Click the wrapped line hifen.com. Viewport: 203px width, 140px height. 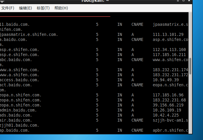pyautogui.click(x=11, y=29)
